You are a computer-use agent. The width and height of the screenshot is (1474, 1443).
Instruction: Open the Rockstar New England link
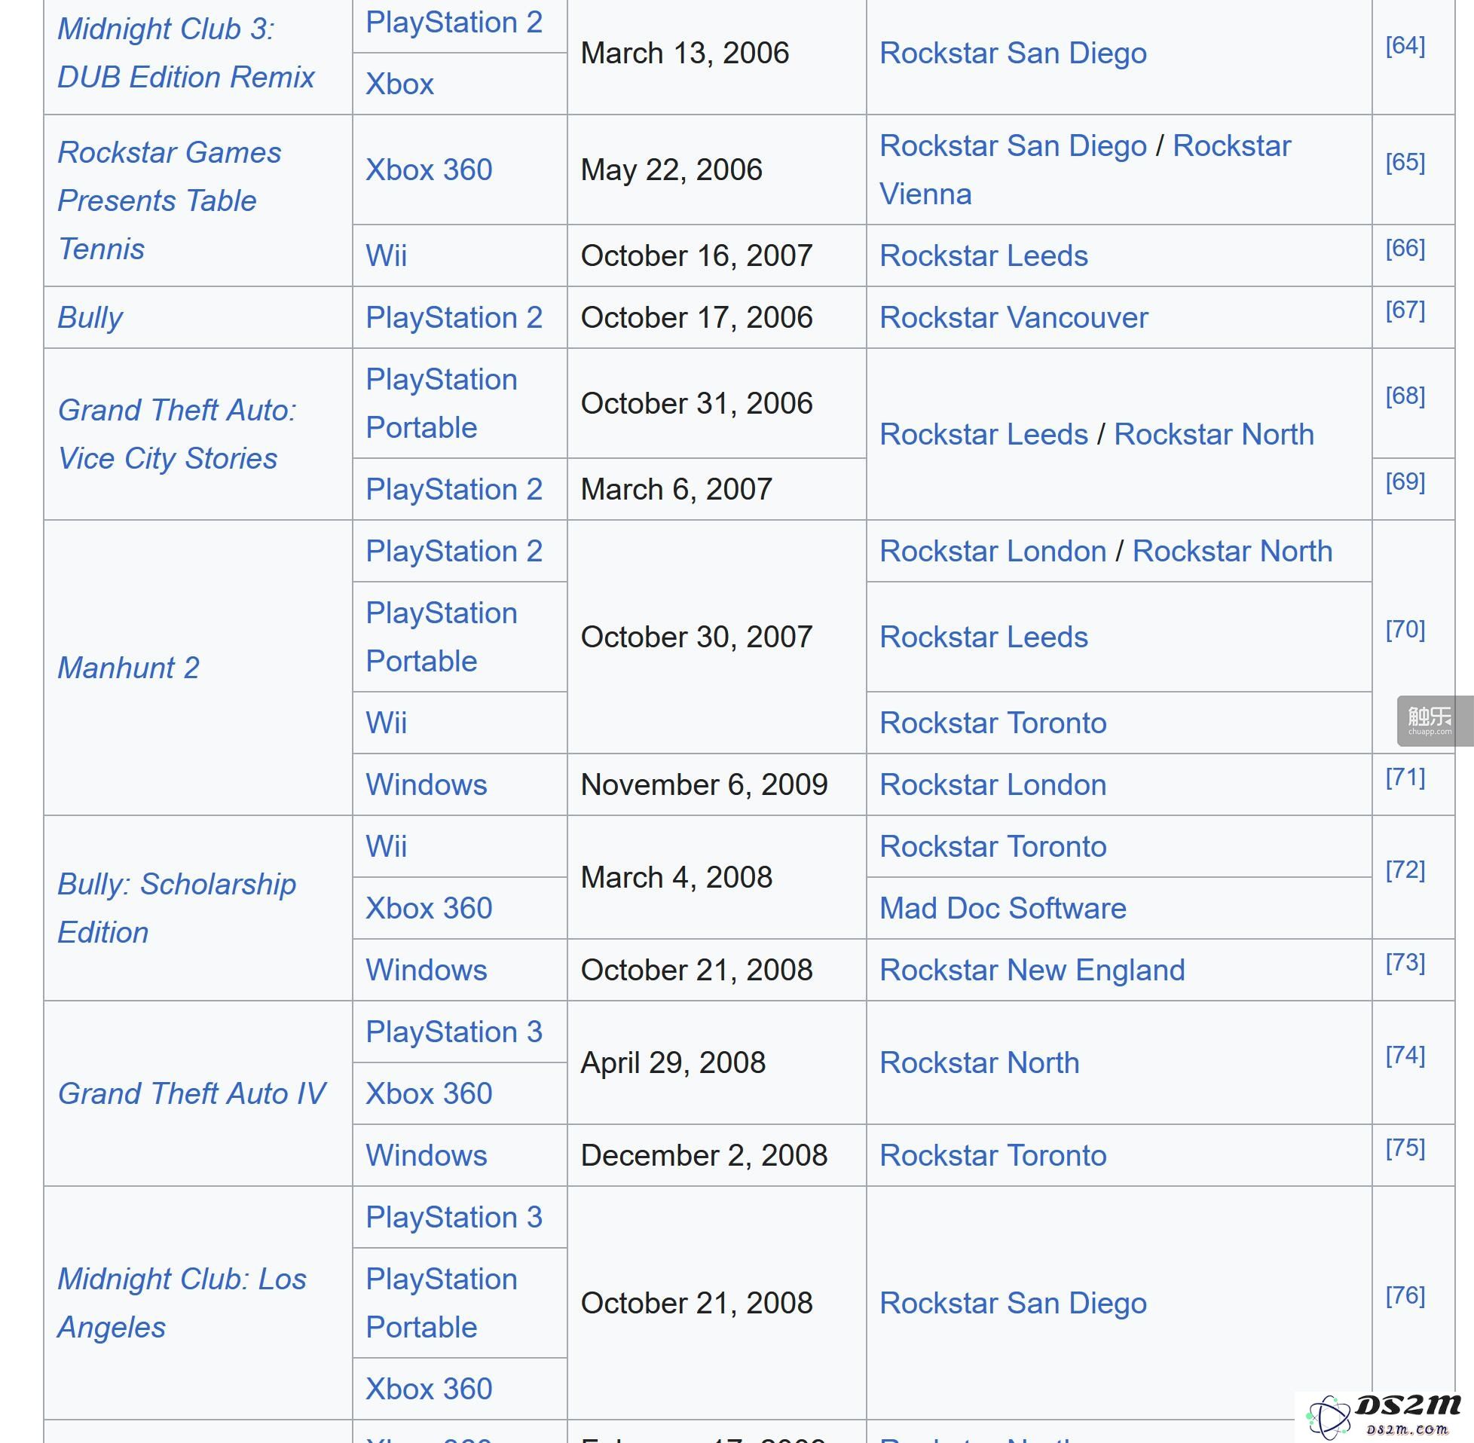click(x=1032, y=970)
